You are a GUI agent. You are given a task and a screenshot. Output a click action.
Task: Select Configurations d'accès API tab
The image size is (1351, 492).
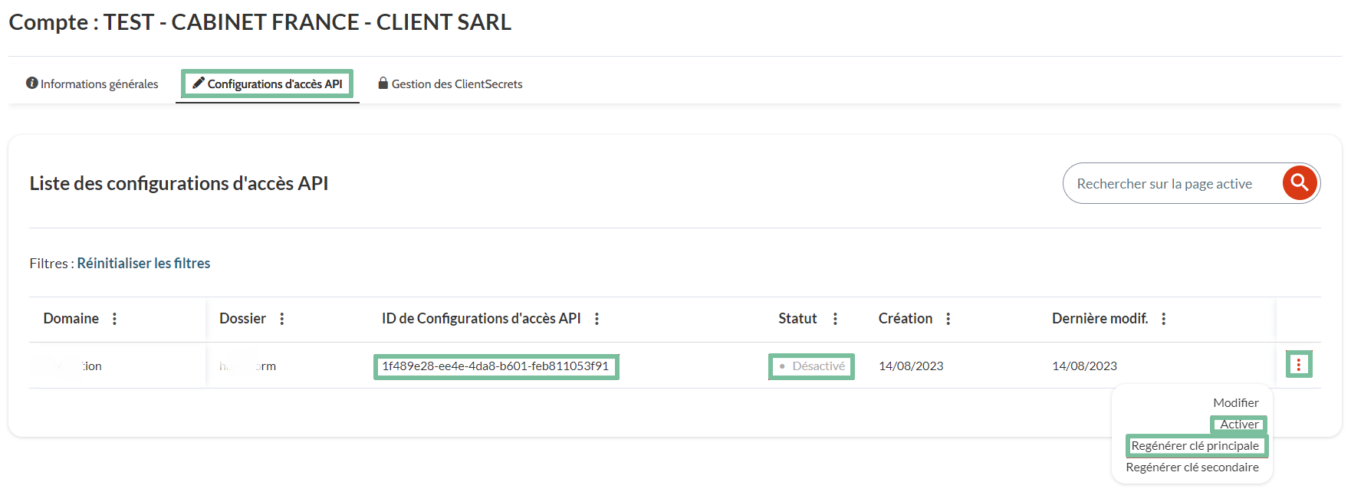[268, 84]
